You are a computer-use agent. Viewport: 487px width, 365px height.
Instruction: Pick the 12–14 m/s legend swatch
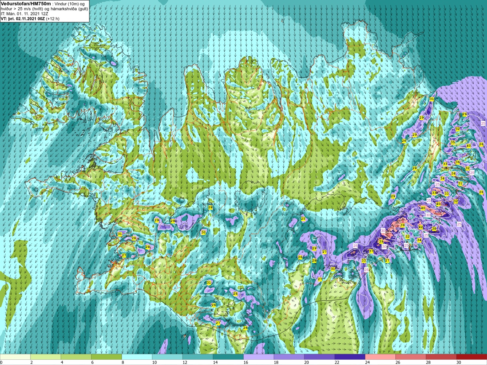[198, 357]
